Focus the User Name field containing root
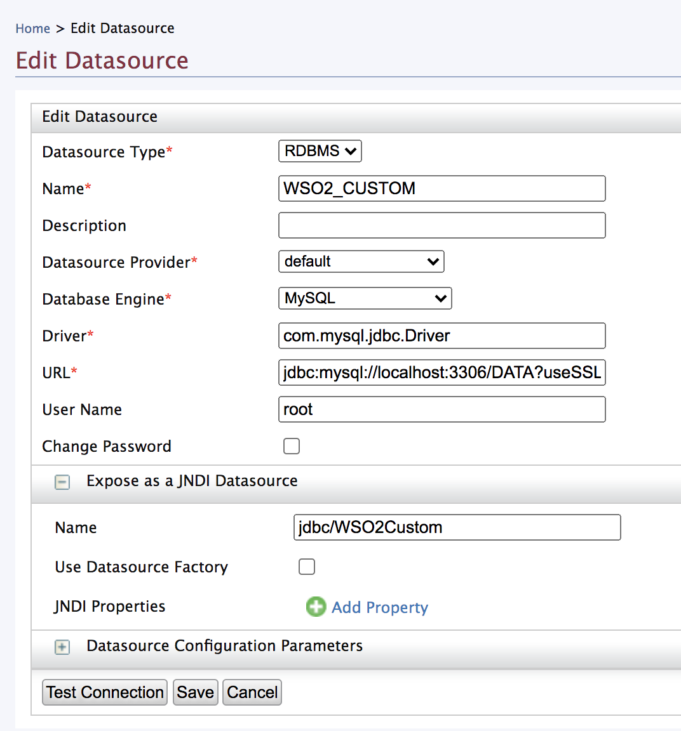The image size is (681, 731). (x=442, y=409)
